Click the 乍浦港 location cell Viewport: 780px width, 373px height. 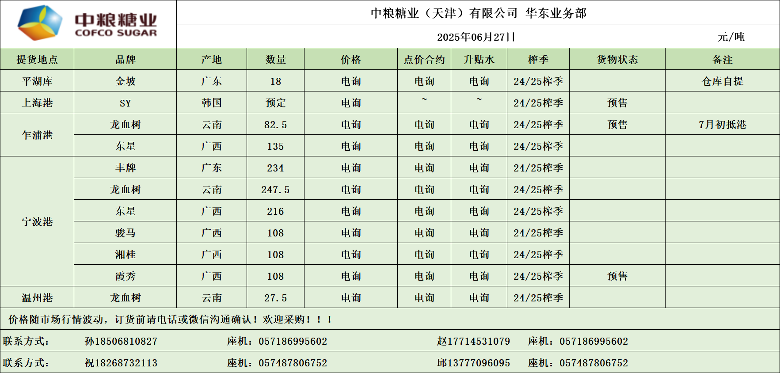coord(37,135)
